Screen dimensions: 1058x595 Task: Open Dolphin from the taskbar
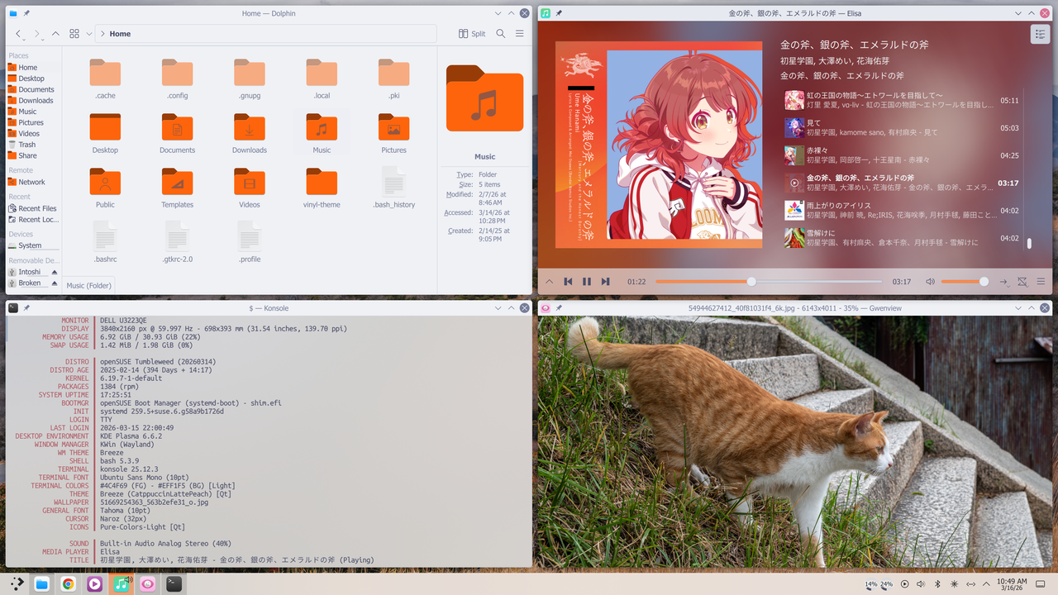coord(42,583)
